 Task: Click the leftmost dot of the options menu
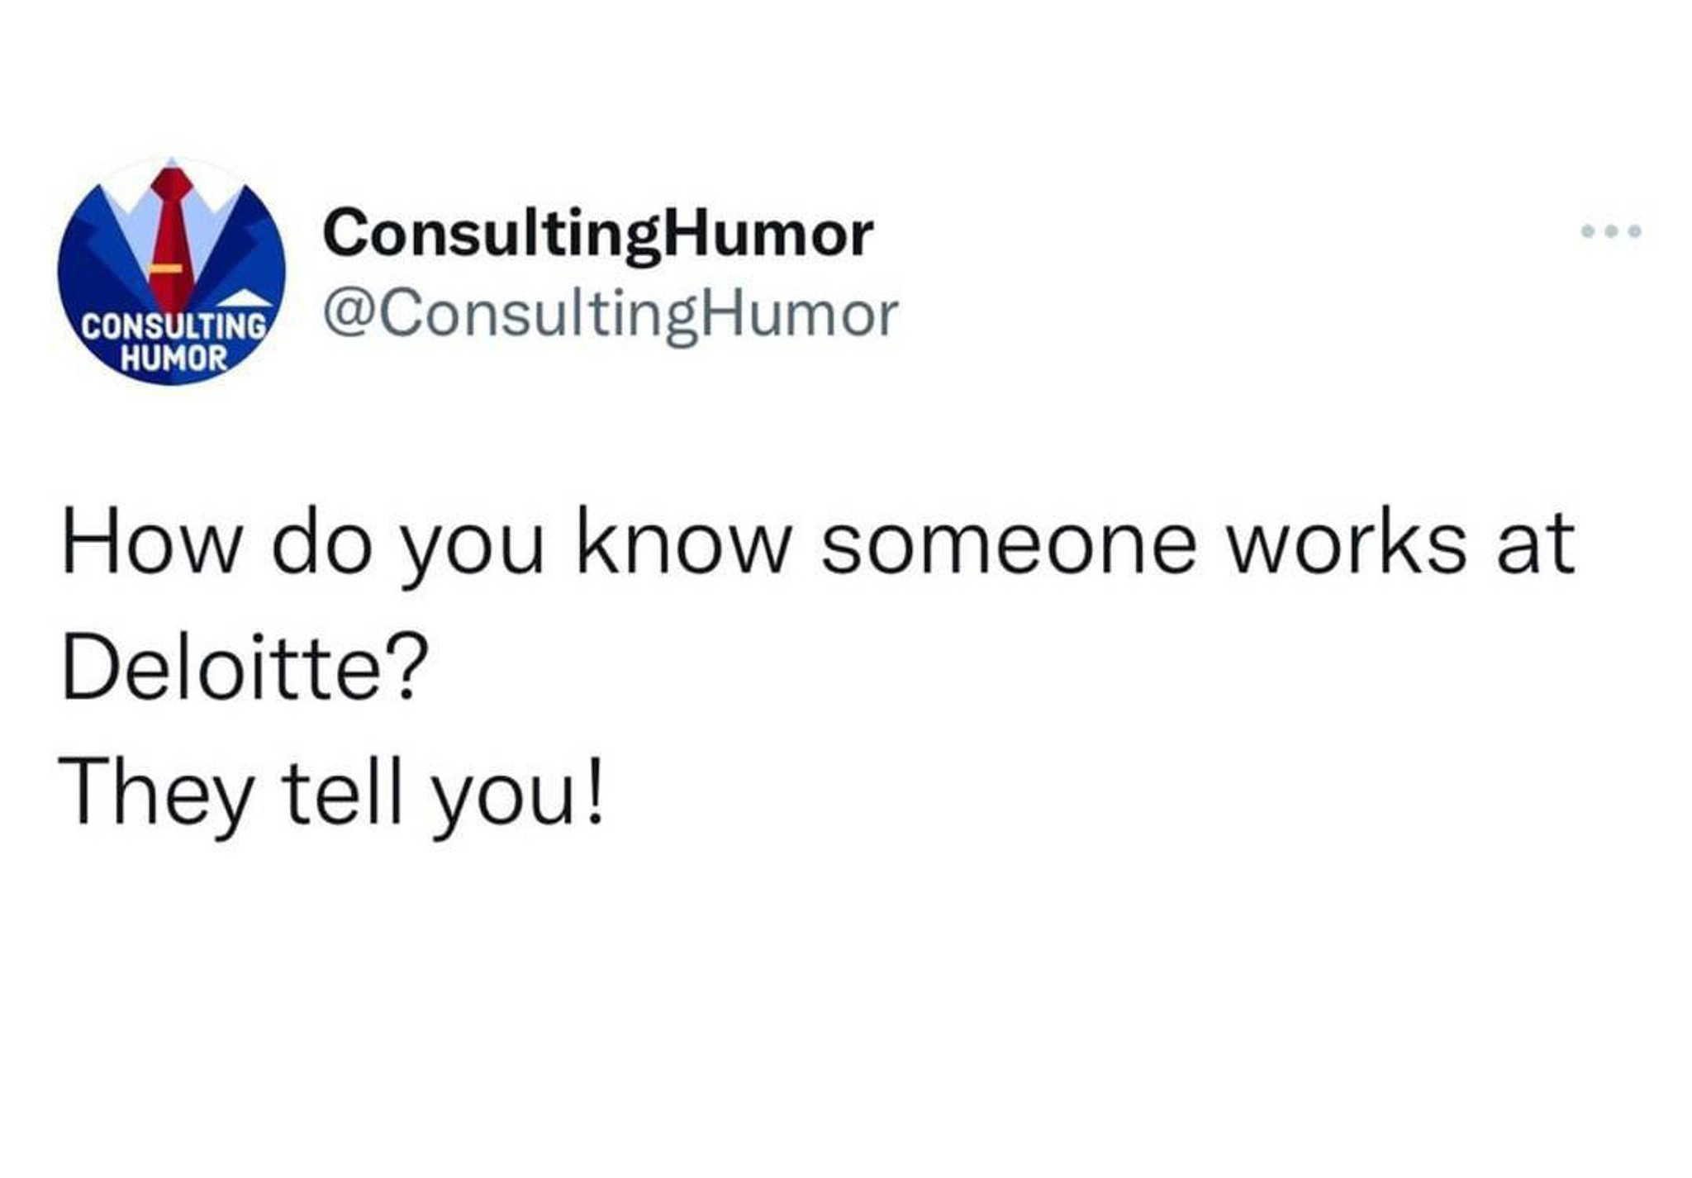1587,231
